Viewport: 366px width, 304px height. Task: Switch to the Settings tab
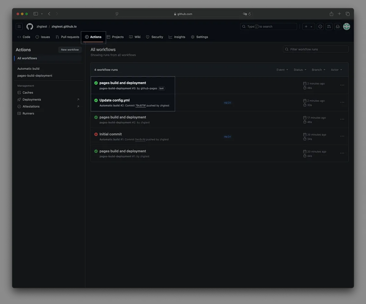click(x=199, y=37)
